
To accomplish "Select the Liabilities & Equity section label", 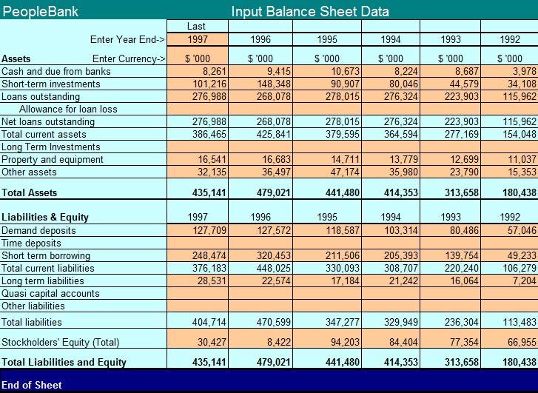I will click(x=45, y=218).
